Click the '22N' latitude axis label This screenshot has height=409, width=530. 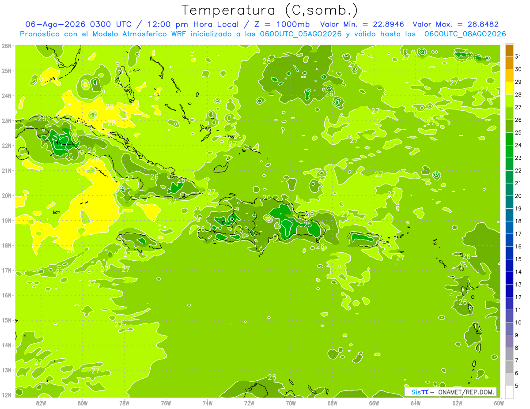[x=7, y=146]
